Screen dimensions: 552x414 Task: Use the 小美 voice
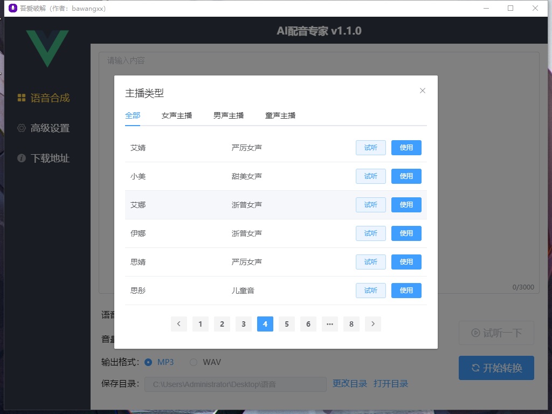(406, 176)
